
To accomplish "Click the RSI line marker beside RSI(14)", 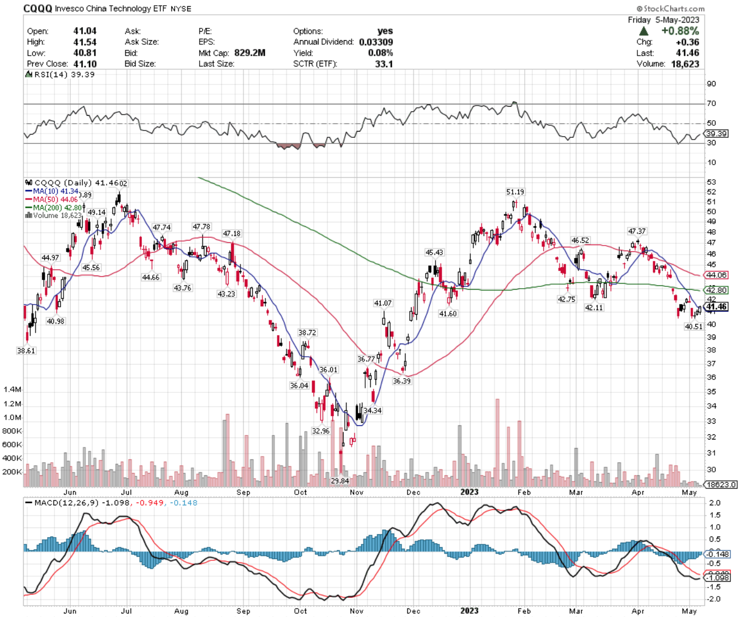I will tap(28, 74).
